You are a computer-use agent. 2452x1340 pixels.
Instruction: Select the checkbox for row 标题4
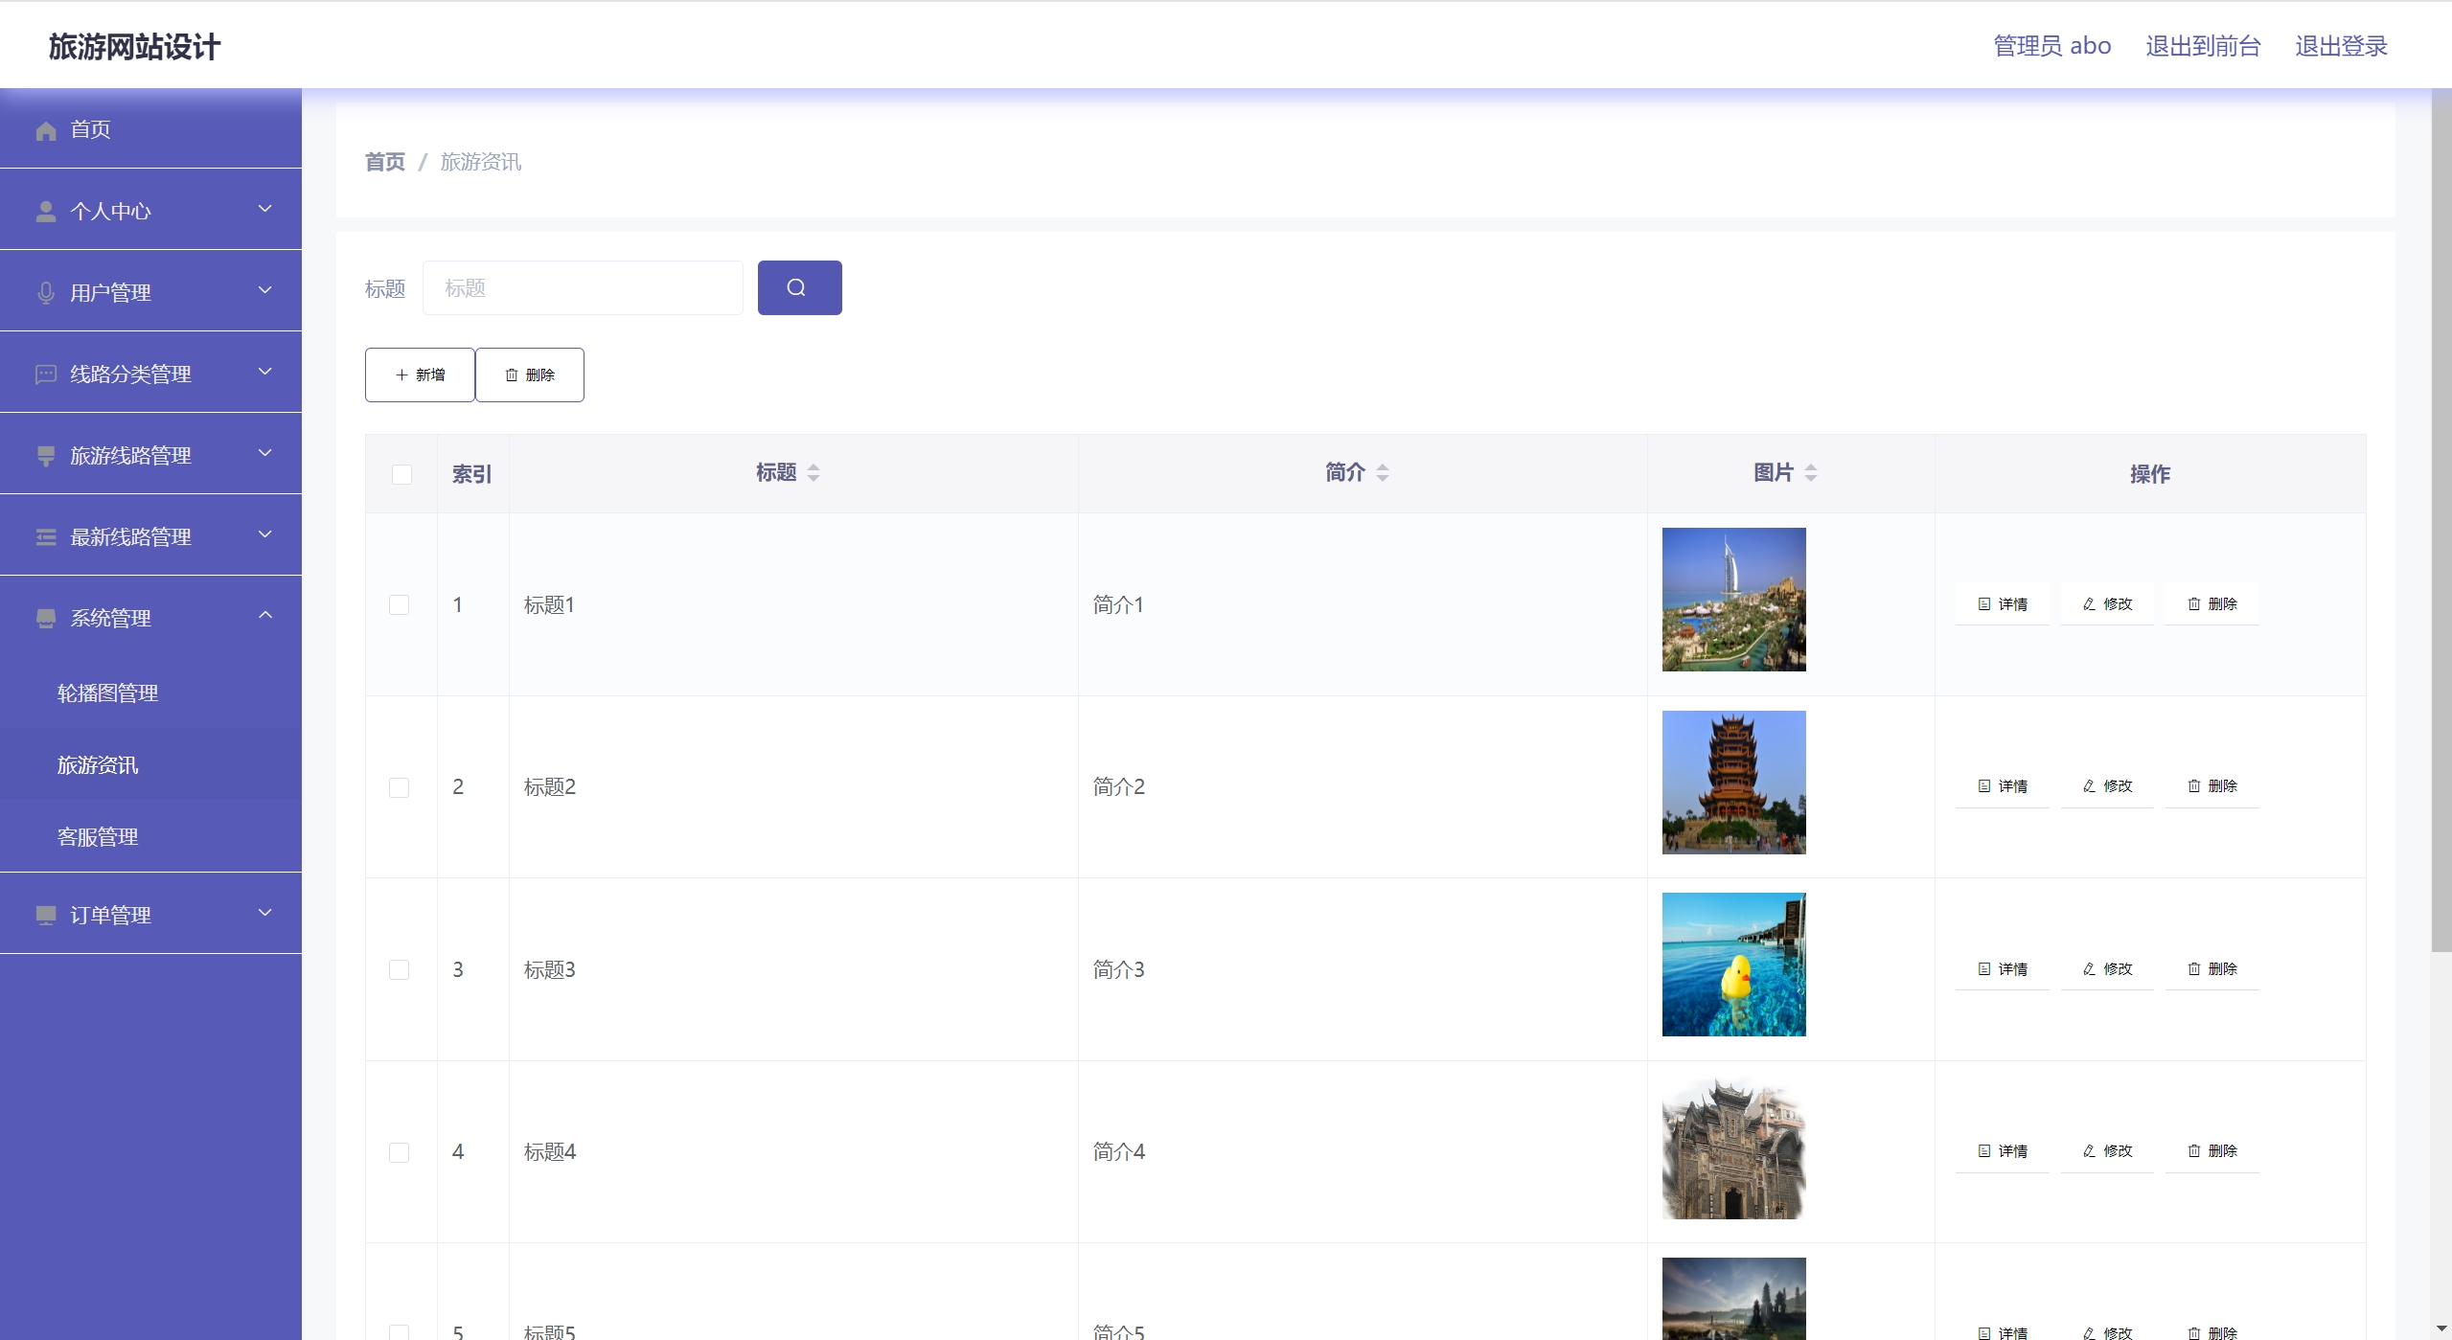[x=400, y=1152]
